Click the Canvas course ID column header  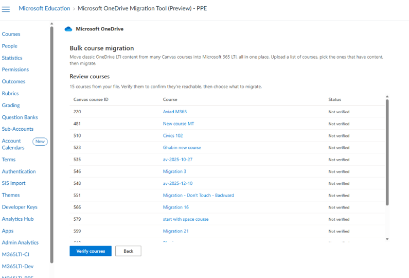point(91,99)
